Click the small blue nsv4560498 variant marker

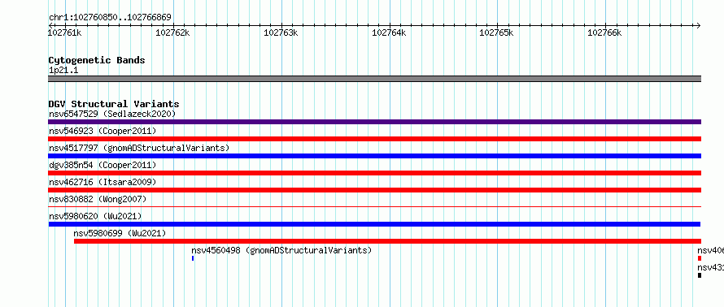pos(193,258)
